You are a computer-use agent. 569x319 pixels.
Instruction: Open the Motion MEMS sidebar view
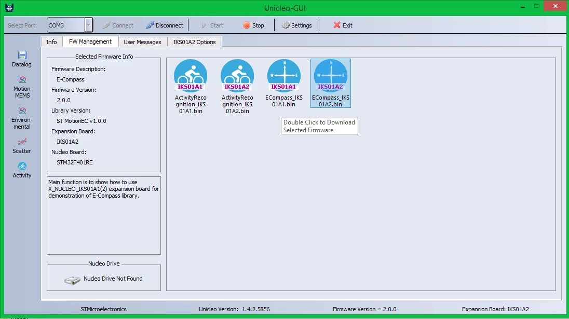22,87
